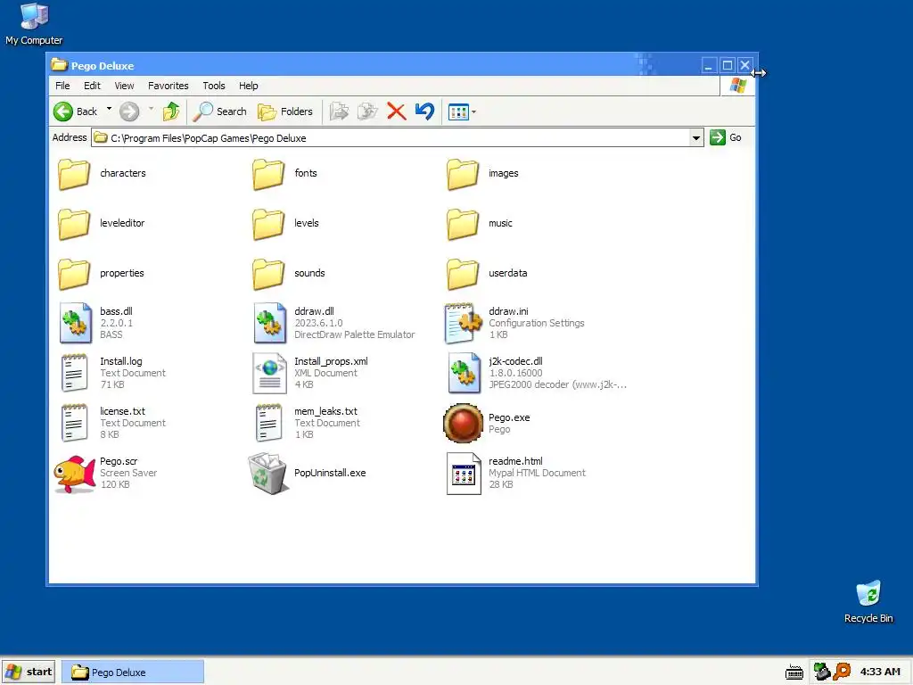Select the ddraw.dll file icon
The image size is (913, 685).
click(269, 323)
